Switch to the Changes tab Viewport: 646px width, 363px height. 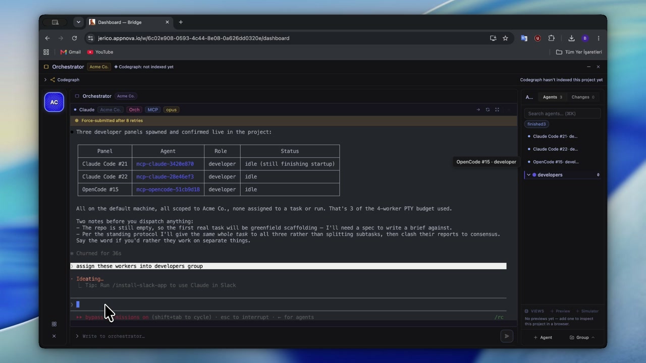tap(582, 97)
